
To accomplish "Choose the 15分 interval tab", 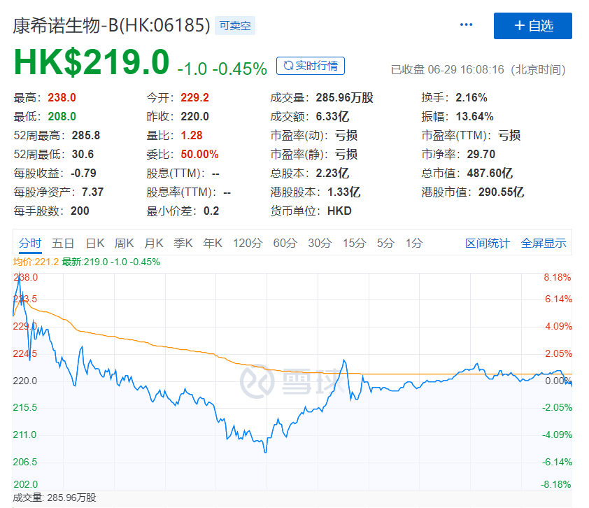I will point(354,244).
